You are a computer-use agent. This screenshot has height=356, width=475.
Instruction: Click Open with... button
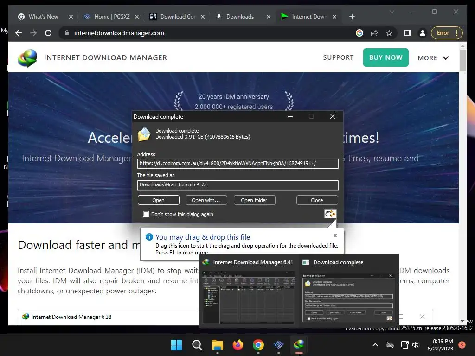205,200
